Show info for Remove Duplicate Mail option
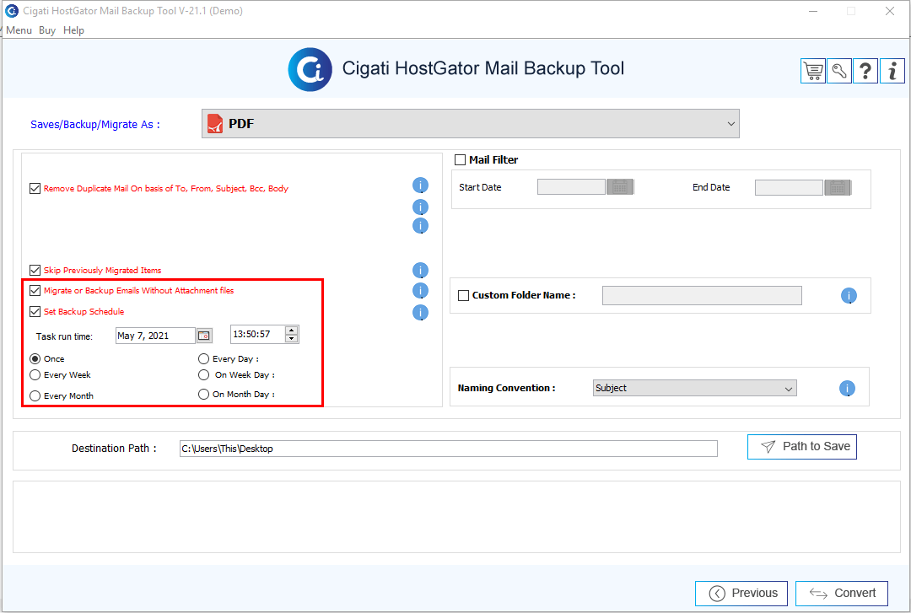Image resolution: width=911 pixels, height=613 pixels. click(420, 186)
